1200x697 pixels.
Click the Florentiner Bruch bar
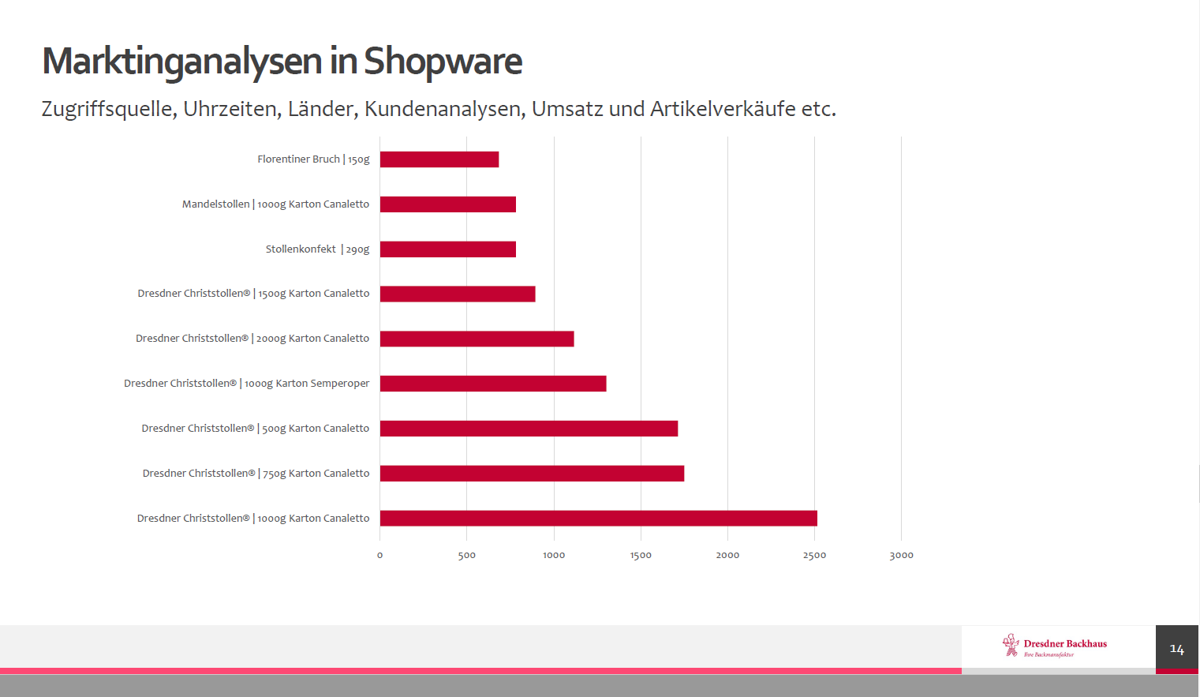click(439, 159)
